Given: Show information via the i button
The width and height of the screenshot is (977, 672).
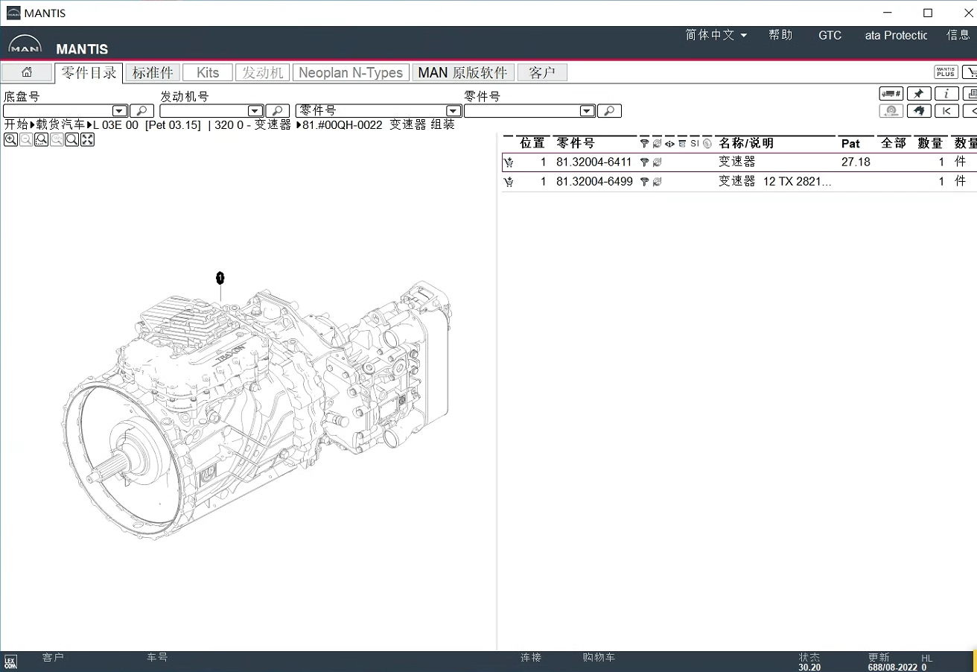Looking at the screenshot, I should pos(946,94).
